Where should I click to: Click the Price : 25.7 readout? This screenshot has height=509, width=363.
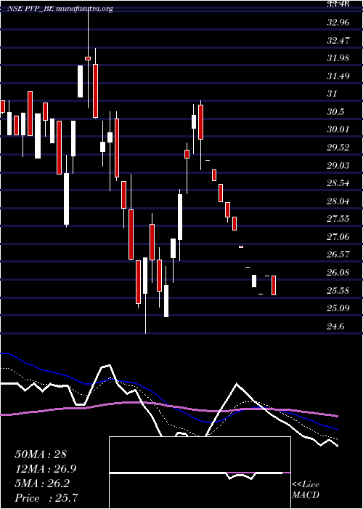[46, 498]
